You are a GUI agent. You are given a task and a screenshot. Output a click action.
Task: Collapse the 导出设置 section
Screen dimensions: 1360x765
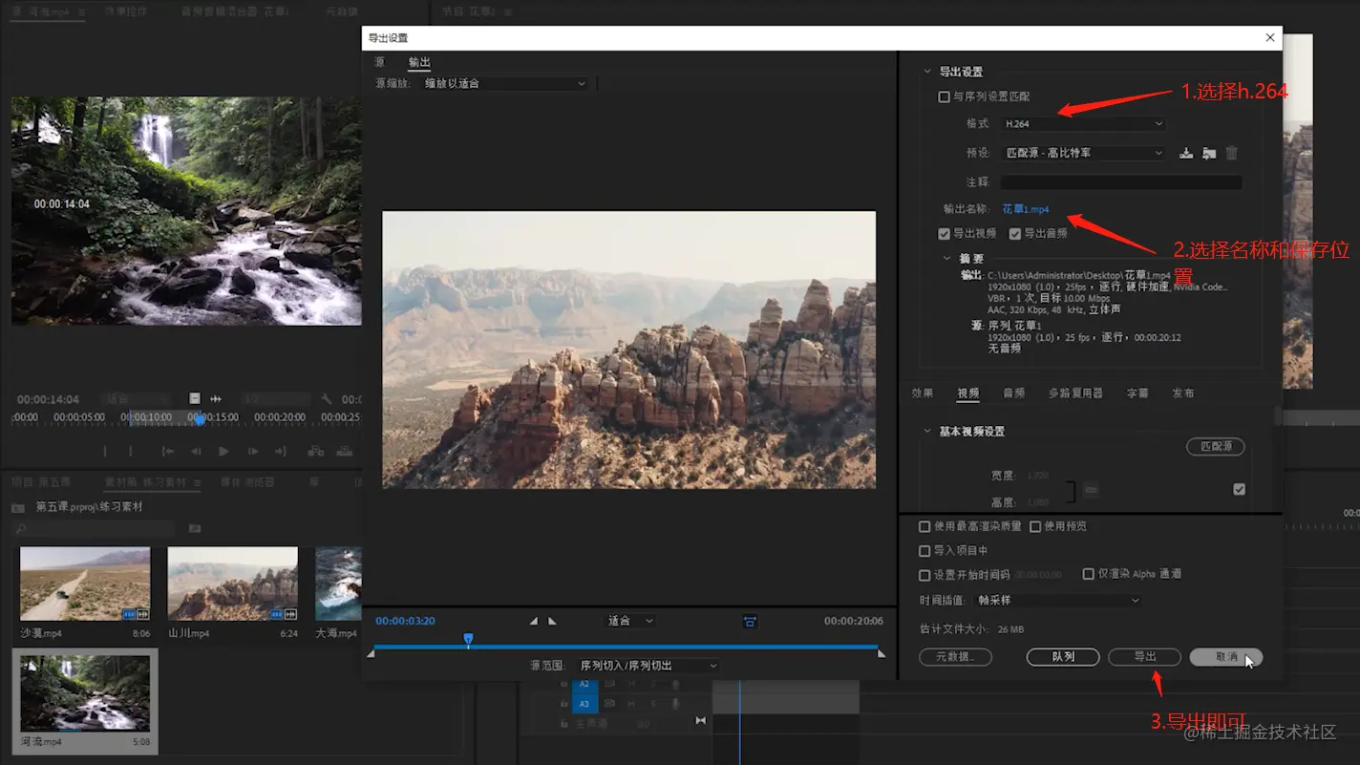(x=926, y=72)
